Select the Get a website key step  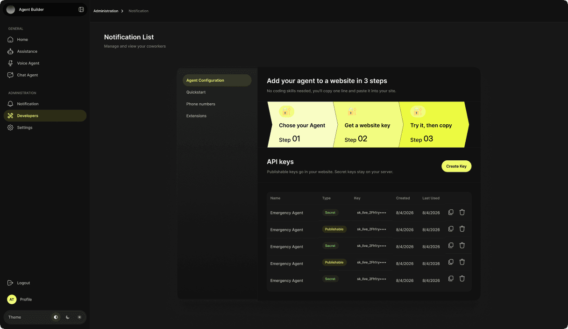pyautogui.click(x=368, y=125)
